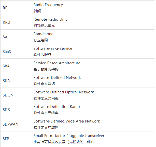Select the Standalone definition text
Screen dimensions: 156x147
43,34
